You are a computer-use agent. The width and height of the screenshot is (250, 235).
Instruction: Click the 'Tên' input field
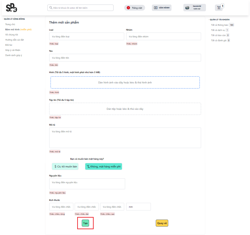click(125, 58)
